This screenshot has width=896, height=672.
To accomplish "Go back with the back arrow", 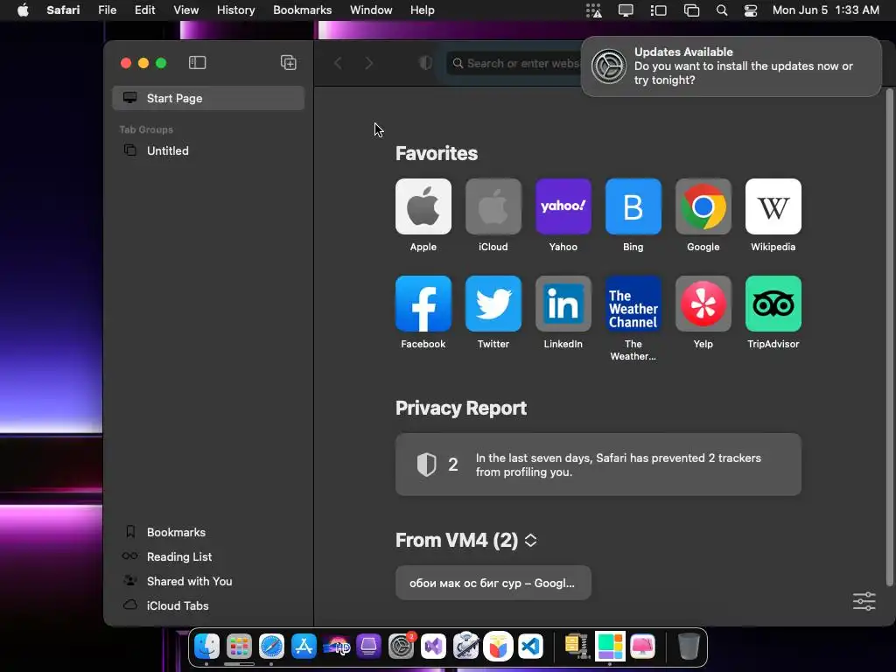I will coord(339,63).
